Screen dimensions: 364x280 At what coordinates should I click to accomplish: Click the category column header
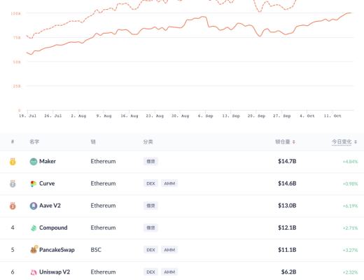pos(148,141)
